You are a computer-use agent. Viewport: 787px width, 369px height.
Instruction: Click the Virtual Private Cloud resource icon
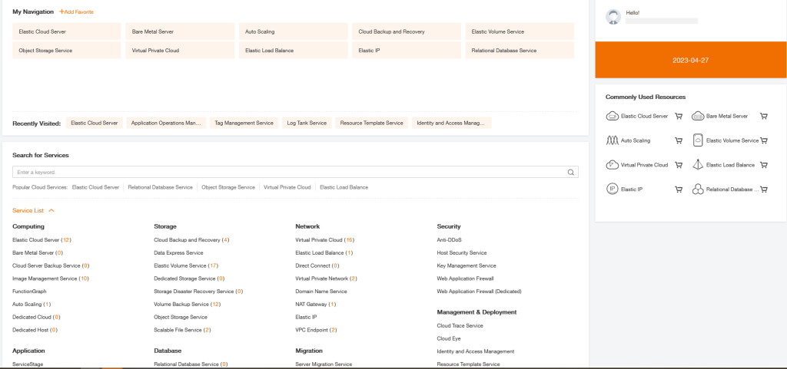tap(612, 165)
